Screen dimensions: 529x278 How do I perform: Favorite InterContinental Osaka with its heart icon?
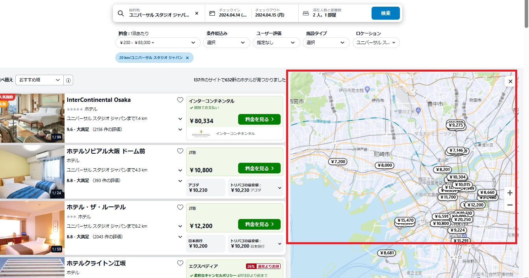(180, 100)
